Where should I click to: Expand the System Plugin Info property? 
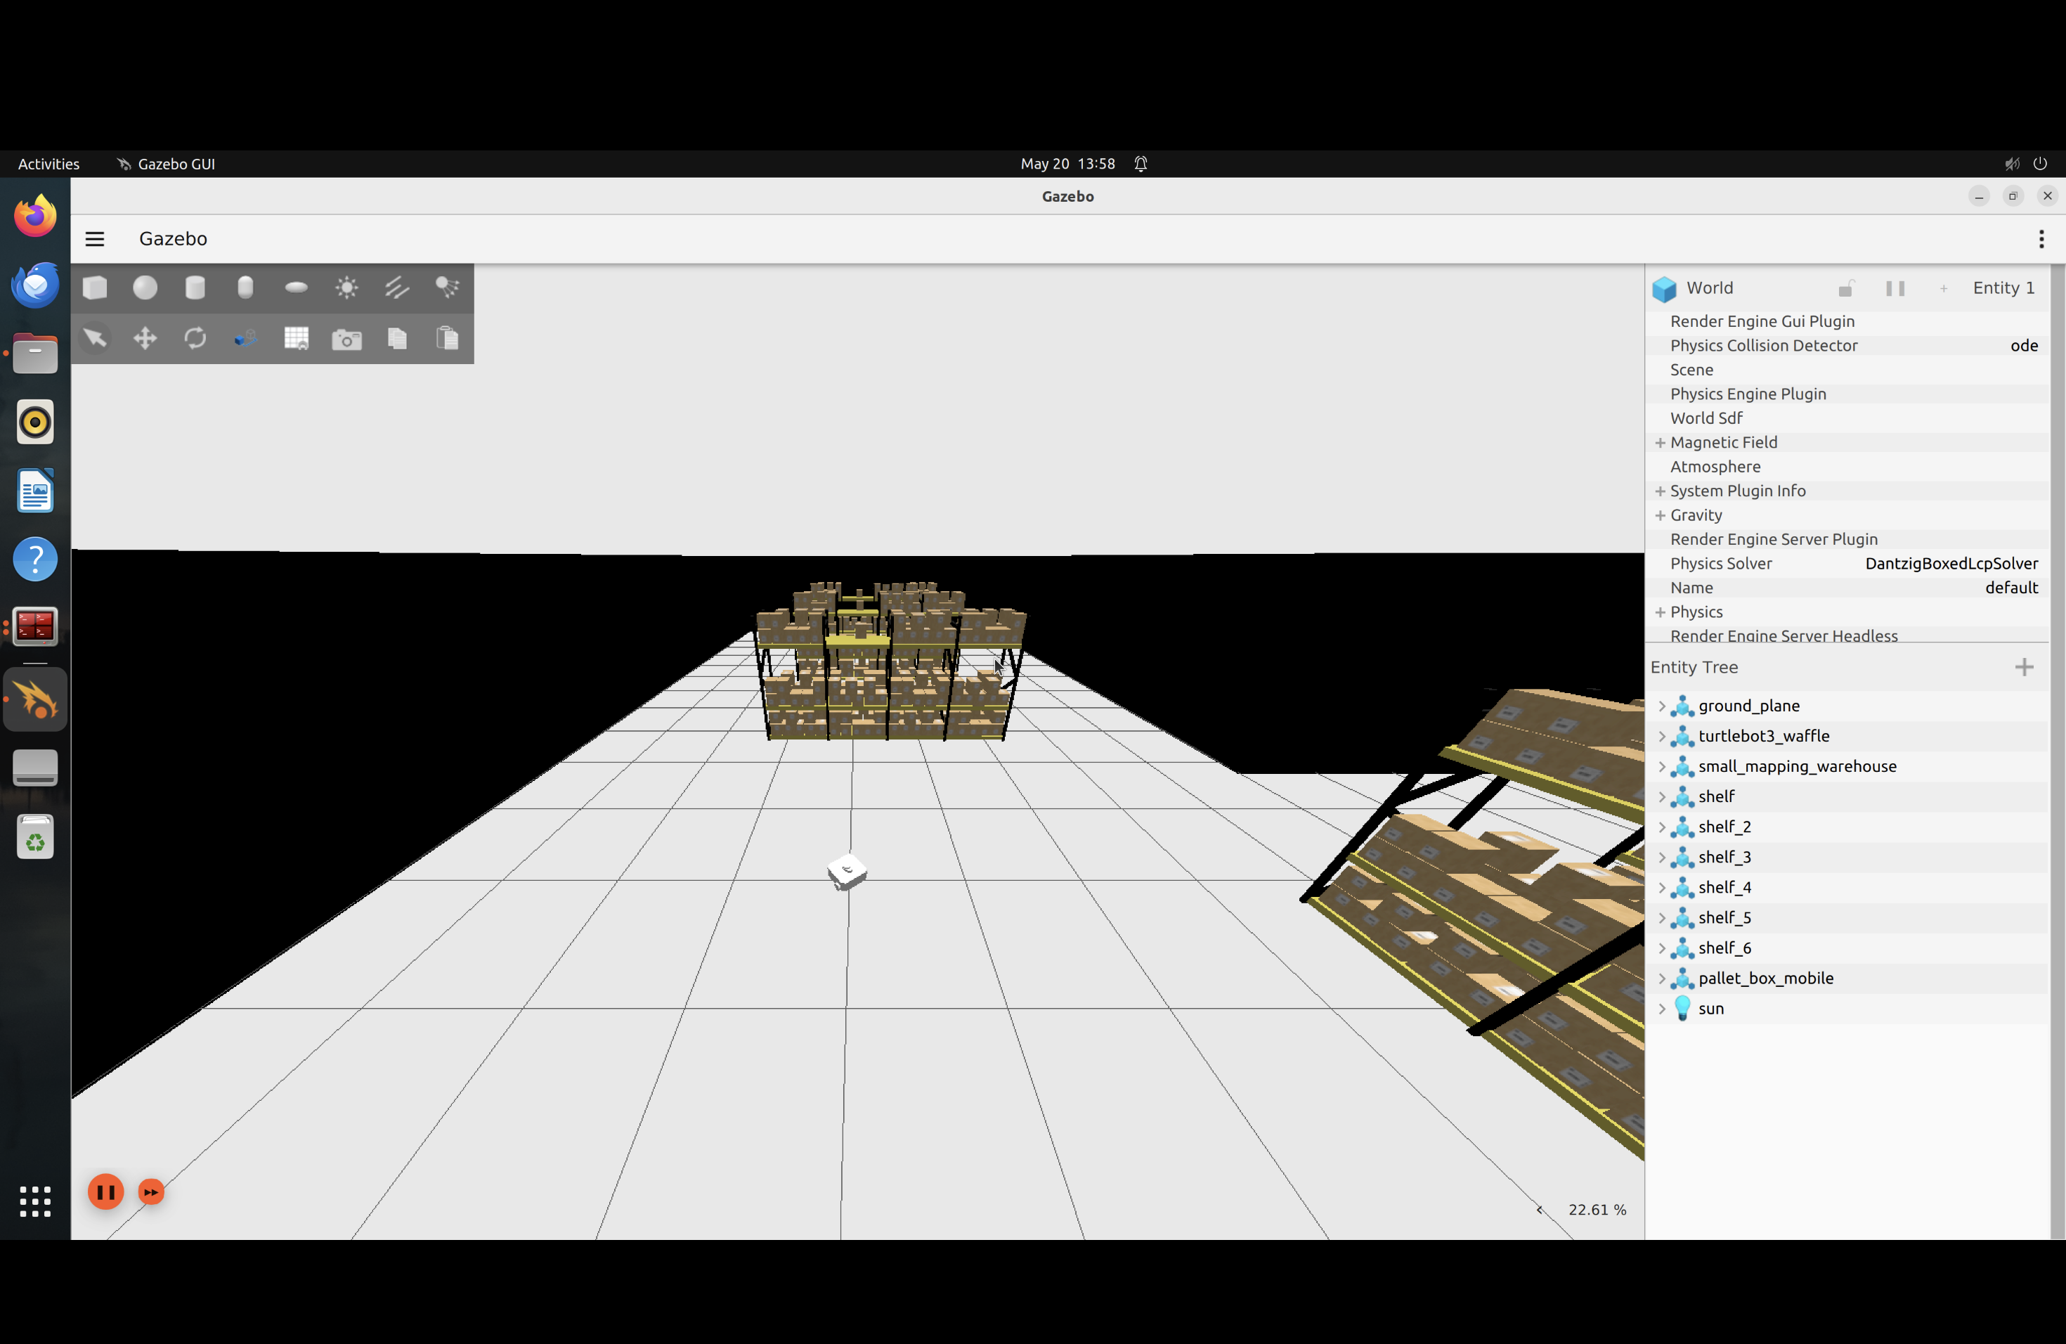(1660, 491)
